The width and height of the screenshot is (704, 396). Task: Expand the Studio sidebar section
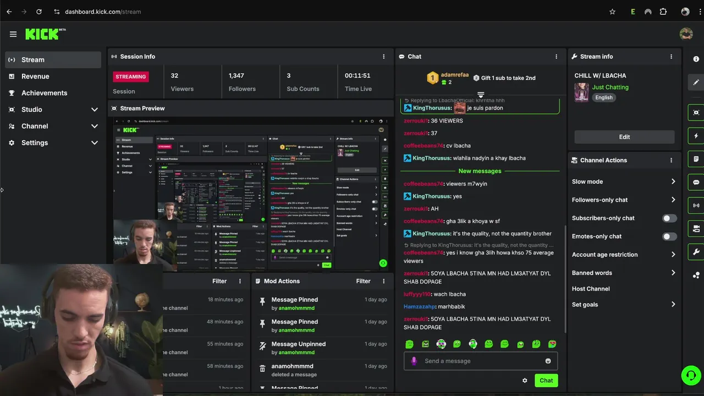[x=53, y=109]
